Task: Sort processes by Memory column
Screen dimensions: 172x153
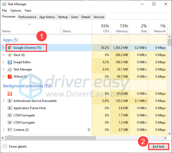Action: coord(120,29)
